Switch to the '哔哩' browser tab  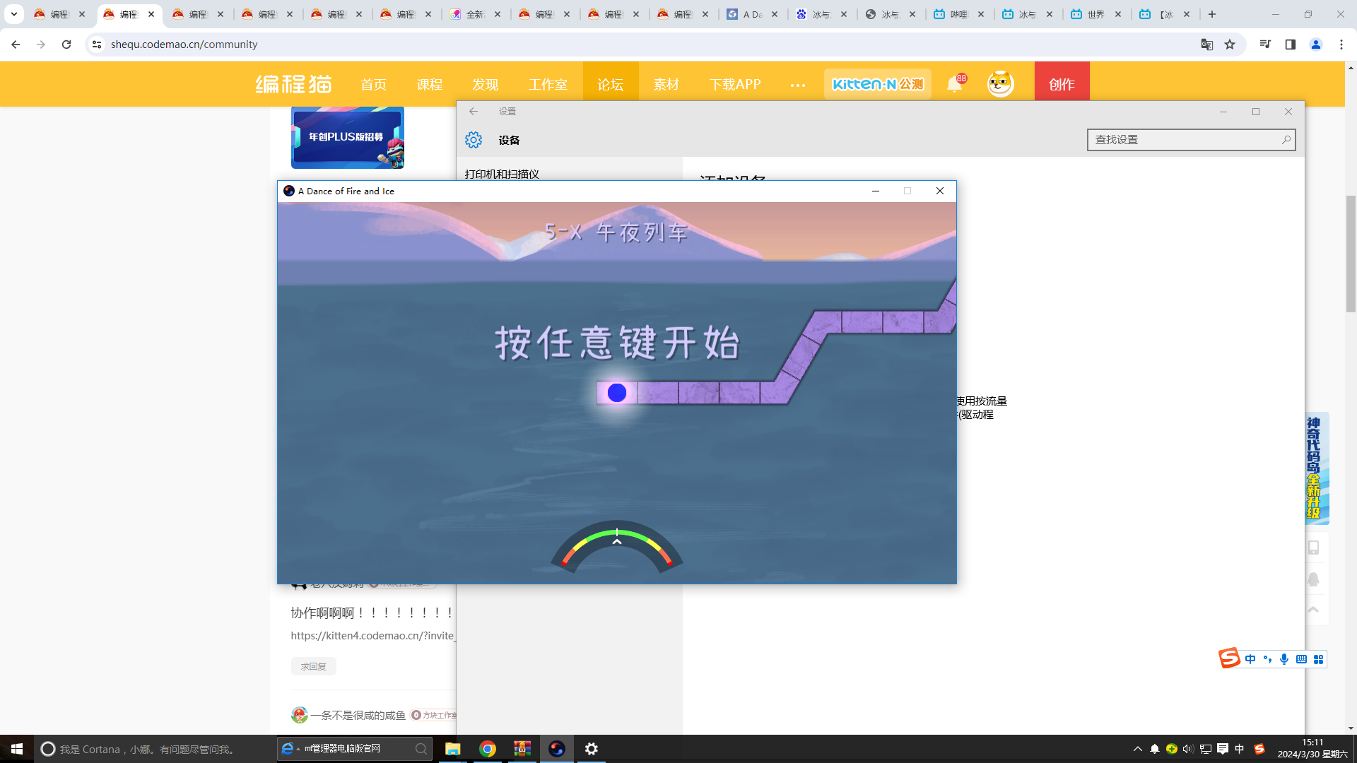959,14
